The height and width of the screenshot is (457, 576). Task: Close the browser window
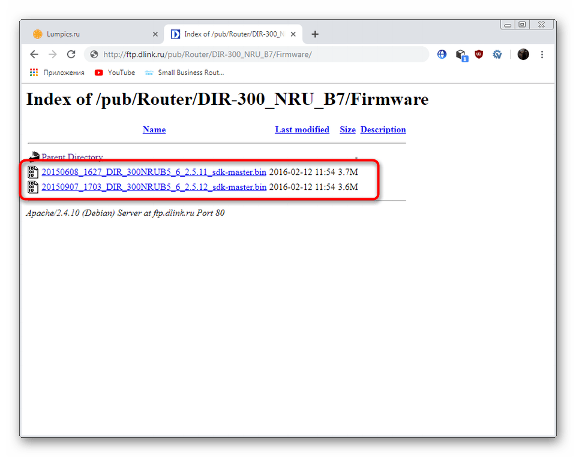[x=541, y=25]
